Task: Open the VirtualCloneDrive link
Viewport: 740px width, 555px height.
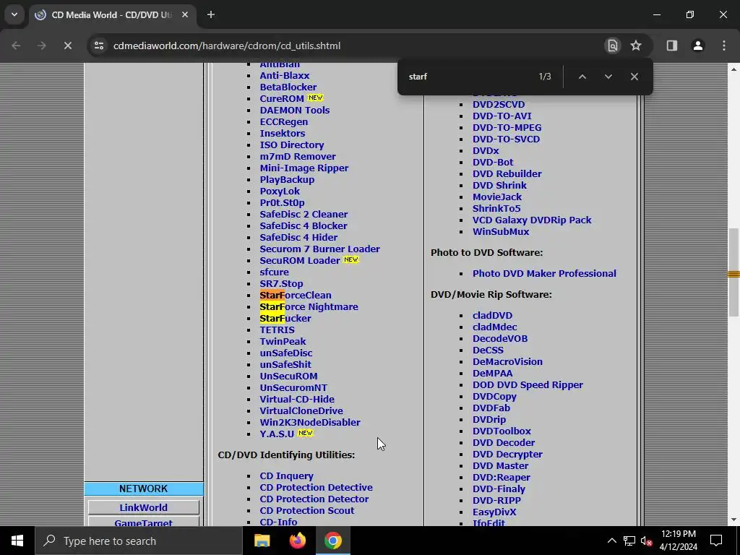Action: 301,411
